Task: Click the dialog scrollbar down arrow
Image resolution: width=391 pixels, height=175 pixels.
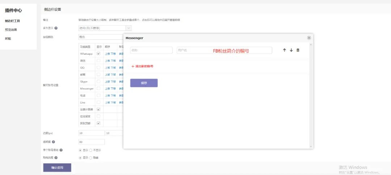Action: (x=311, y=146)
